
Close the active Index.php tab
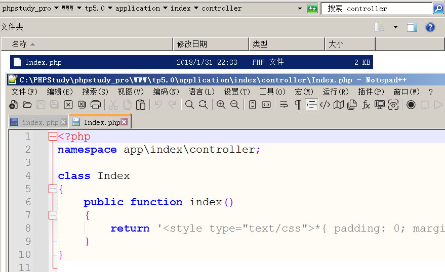click(124, 122)
